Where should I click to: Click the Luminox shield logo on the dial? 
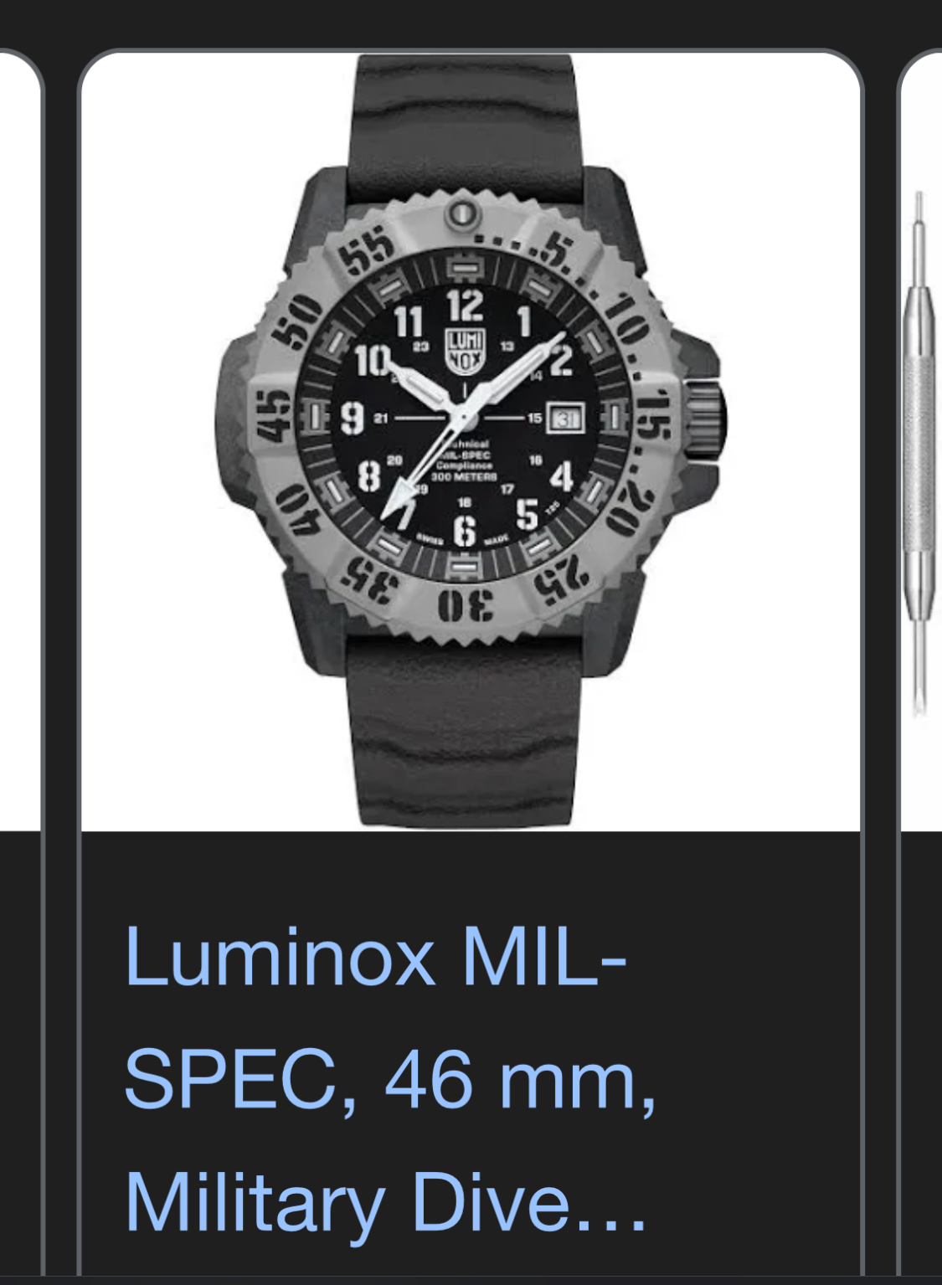point(463,352)
